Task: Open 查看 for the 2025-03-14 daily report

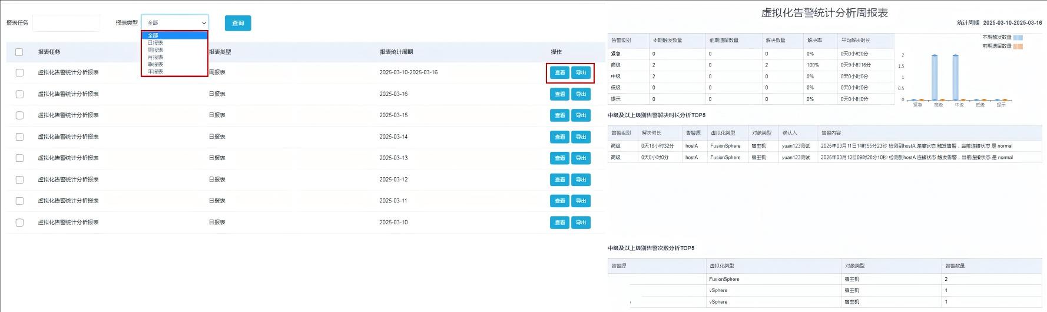Action: 559,137
